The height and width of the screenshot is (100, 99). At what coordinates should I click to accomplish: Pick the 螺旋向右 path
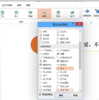pos(62,61)
